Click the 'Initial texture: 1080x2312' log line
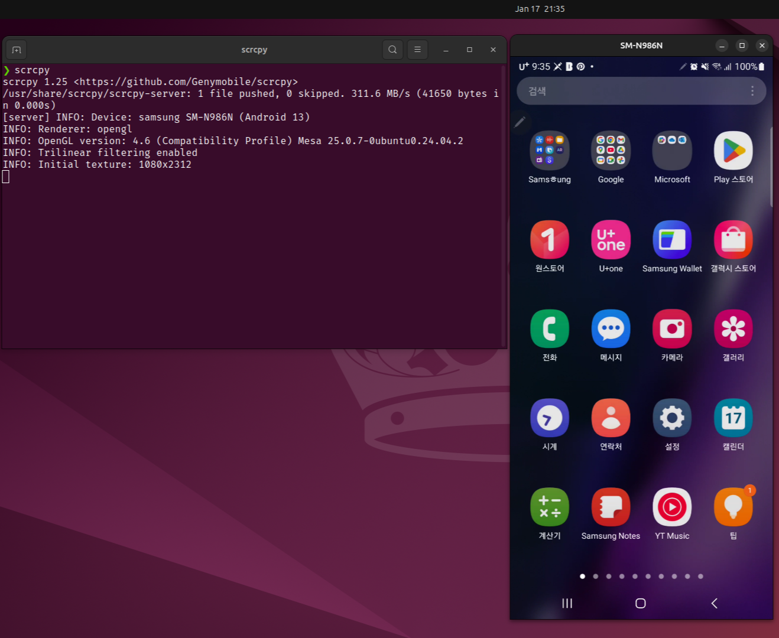 coord(97,165)
